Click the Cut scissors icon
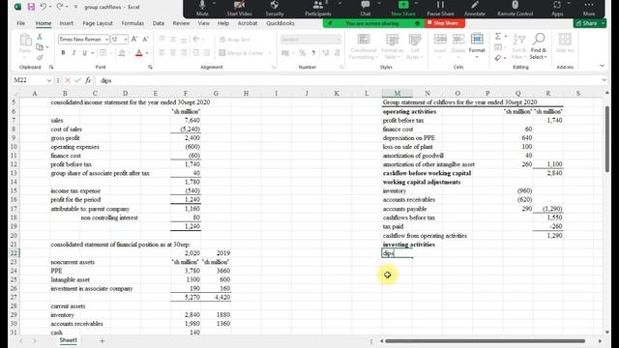The width and height of the screenshot is (619, 348). 40,37
